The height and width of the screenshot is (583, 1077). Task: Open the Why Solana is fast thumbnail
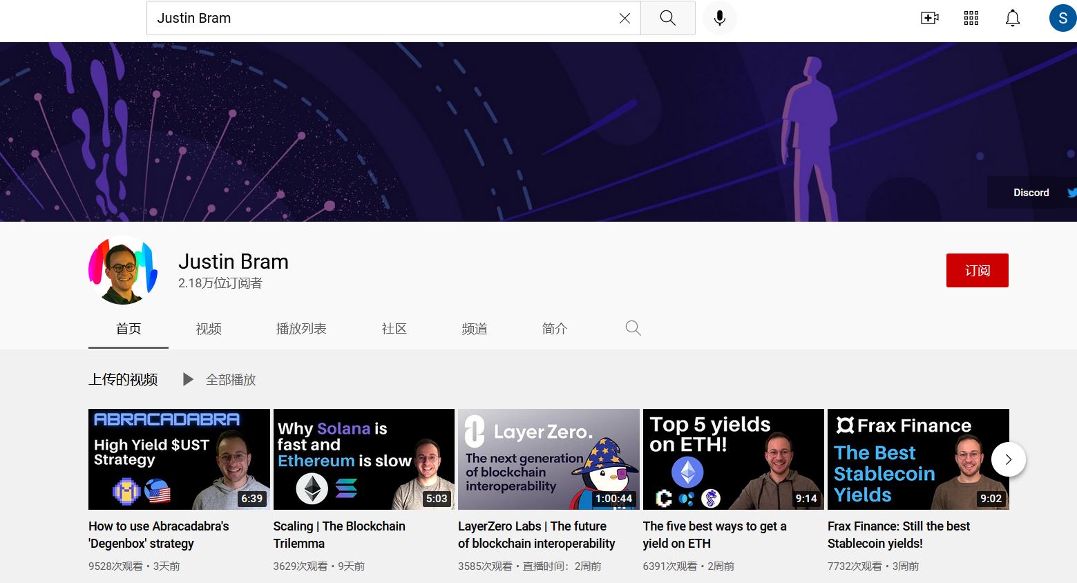pos(364,459)
